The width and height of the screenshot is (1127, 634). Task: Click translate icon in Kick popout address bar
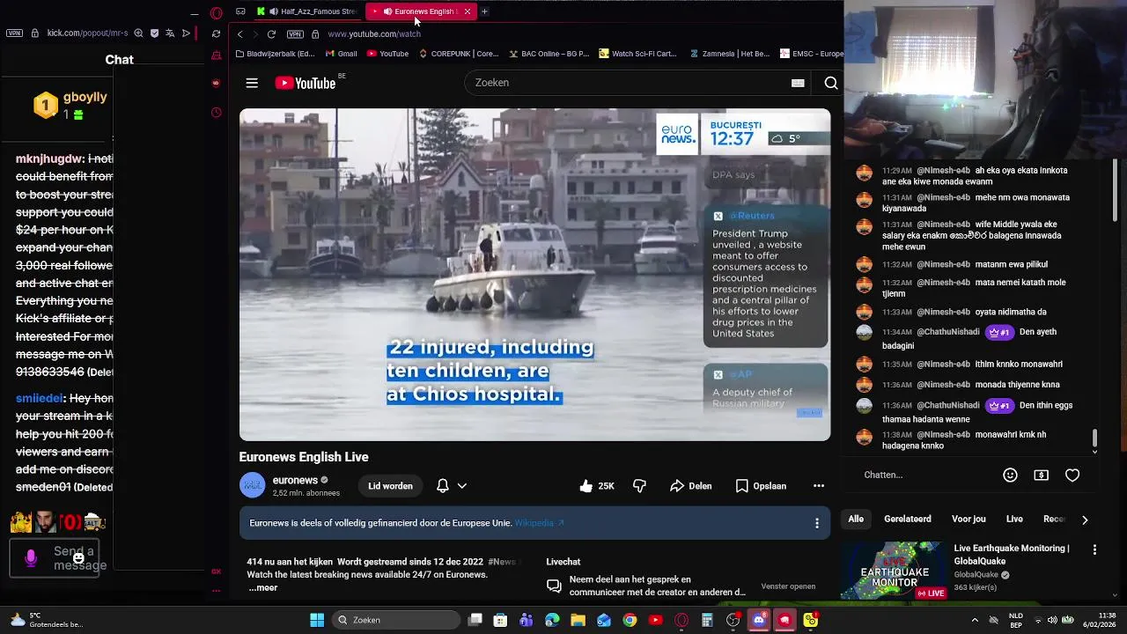pos(170,33)
